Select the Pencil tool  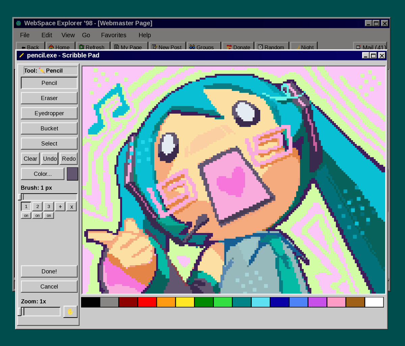49,83
